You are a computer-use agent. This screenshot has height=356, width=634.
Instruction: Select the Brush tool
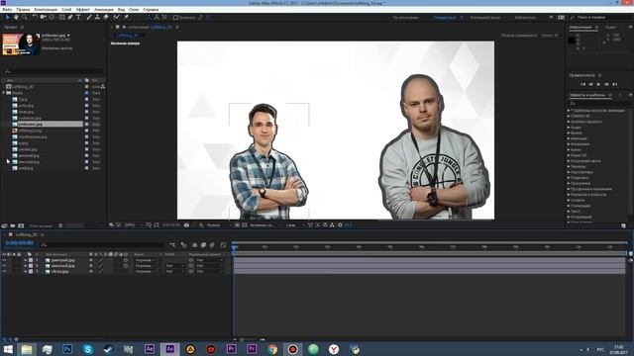point(89,18)
